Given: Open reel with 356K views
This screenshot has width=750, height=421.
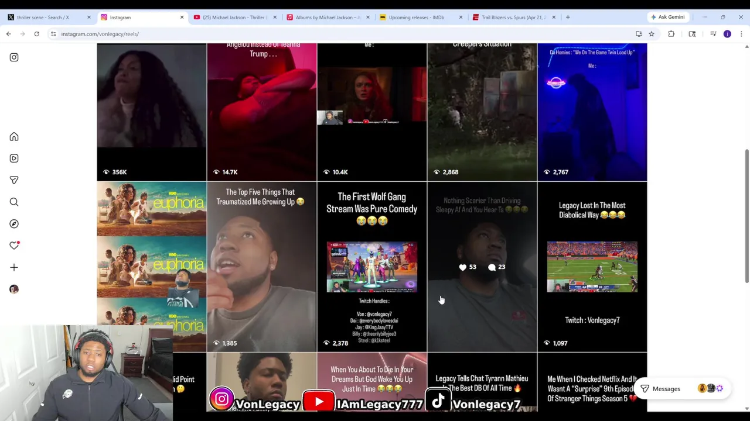Looking at the screenshot, I should click(152, 111).
